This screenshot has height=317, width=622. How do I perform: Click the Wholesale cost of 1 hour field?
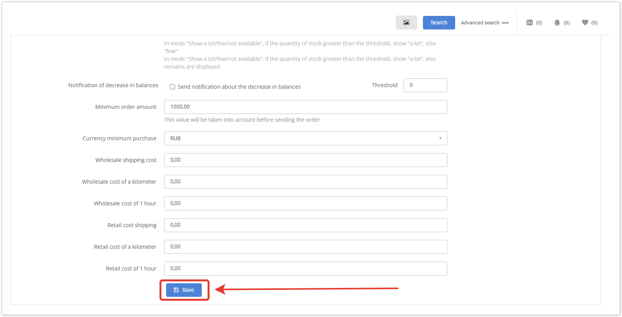[305, 203]
